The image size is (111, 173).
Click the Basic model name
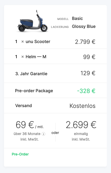pyautogui.click(x=77, y=19)
